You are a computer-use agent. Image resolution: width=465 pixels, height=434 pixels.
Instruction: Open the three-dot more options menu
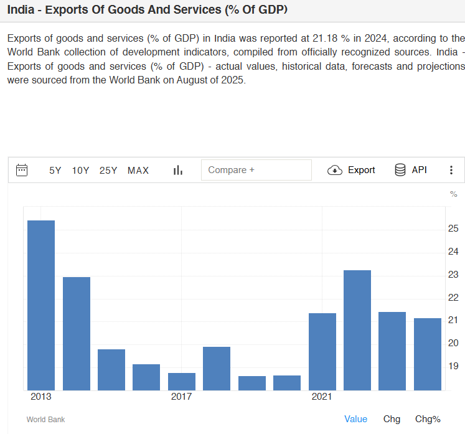[451, 170]
